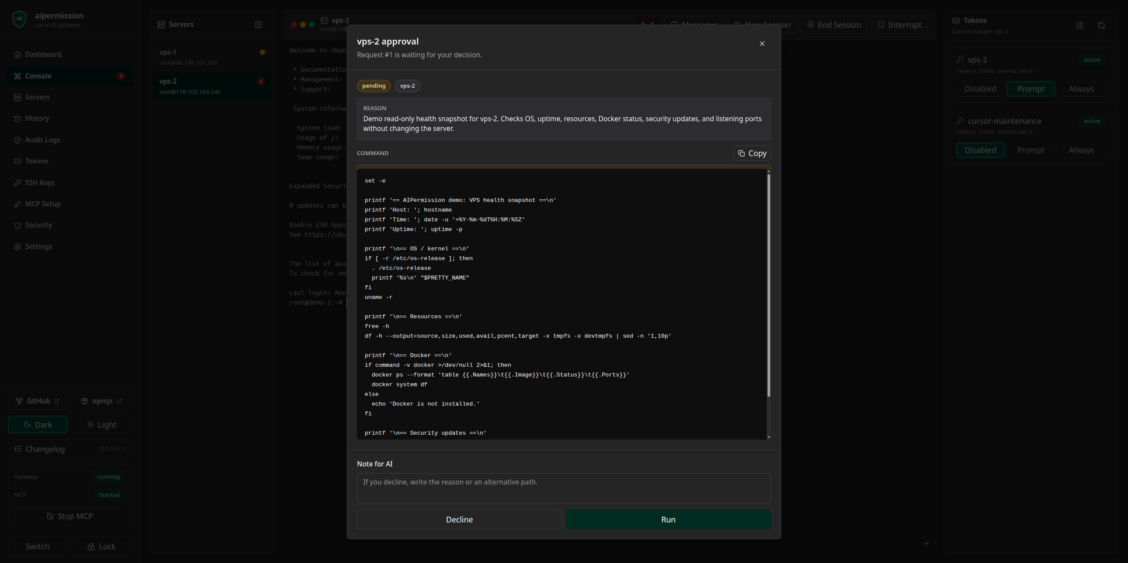Select the vps-1 server

pyautogui.click(x=212, y=57)
